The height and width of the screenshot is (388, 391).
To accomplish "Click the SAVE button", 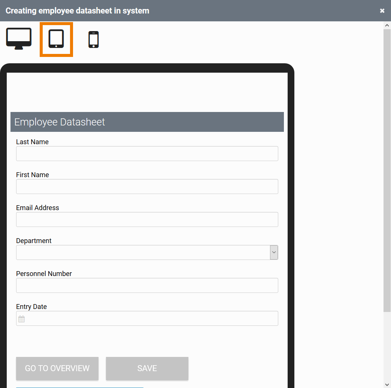I will tap(147, 368).
